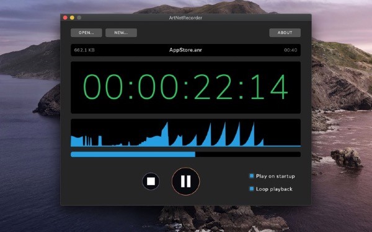372x232 pixels.
Task: Click the green seconds digits 22
Action: (x=213, y=87)
